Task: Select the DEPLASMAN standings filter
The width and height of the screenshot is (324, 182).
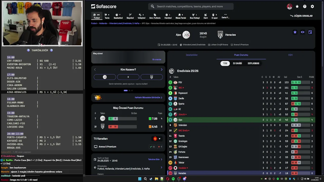Action: tap(253, 63)
